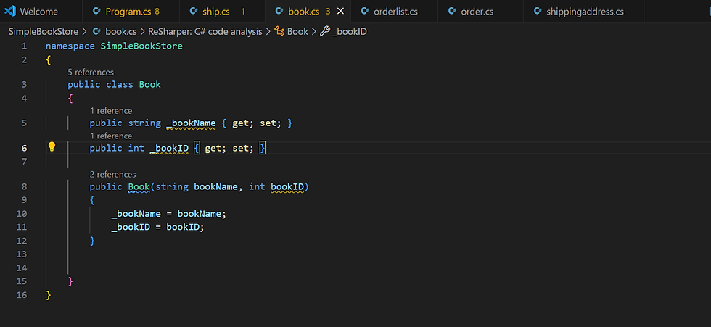Open the book.cs breadcrumb file list
Image resolution: width=711 pixels, height=327 pixels.
120,31
